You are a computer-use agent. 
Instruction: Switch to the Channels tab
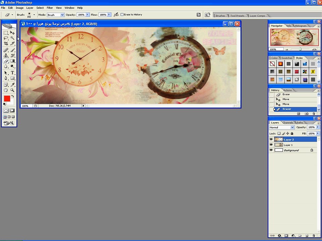click(287, 123)
